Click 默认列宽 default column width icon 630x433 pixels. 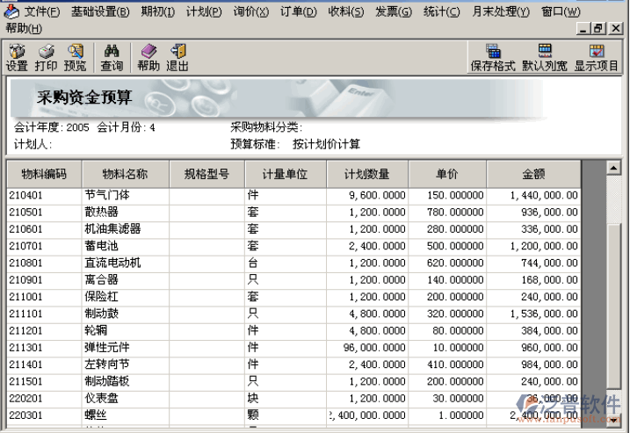pyautogui.click(x=545, y=58)
